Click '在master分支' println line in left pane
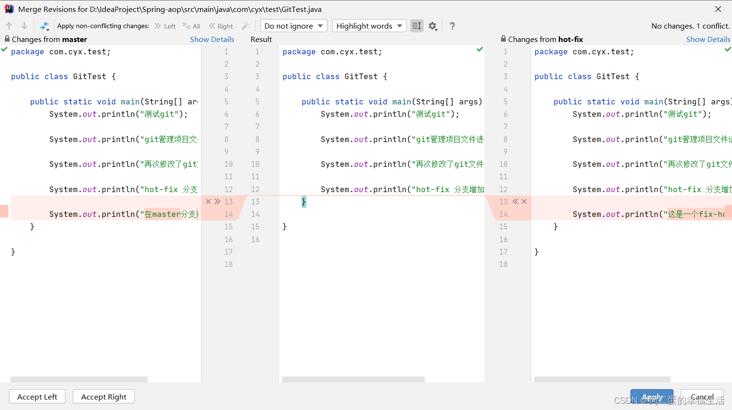The height and width of the screenshot is (410, 732). click(x=124, y=214)
